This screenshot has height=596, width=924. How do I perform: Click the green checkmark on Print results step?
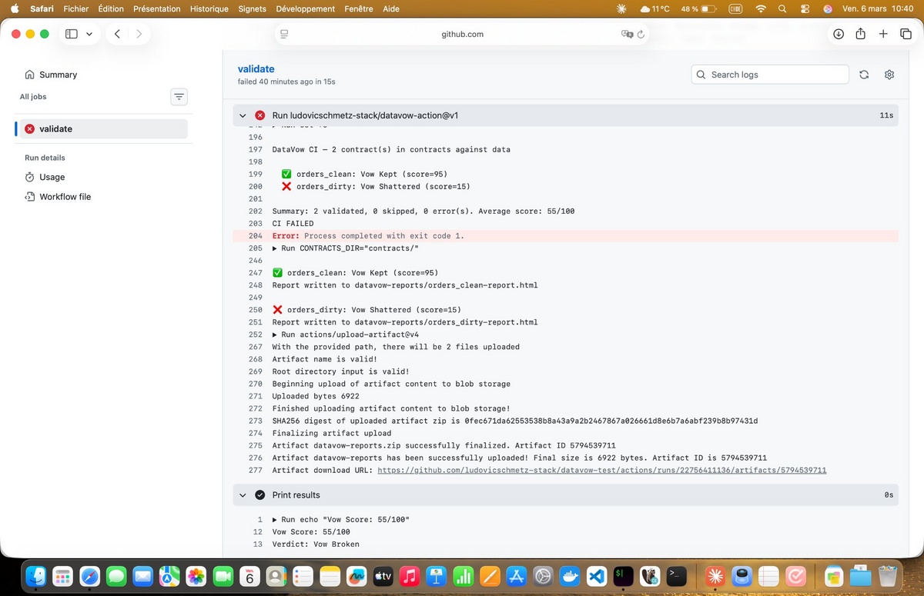pos(259,494)
